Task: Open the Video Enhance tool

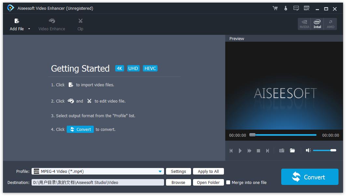Action: pyautogui.click(x=51, y=21)
